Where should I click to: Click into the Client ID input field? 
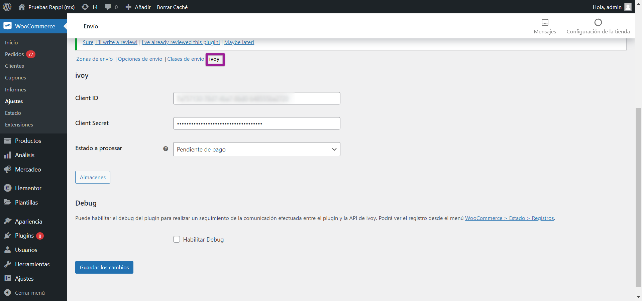coord(256,98)
